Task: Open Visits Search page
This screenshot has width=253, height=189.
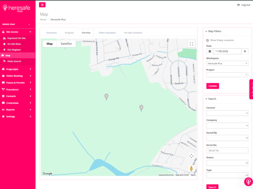Action: [14, 61]
